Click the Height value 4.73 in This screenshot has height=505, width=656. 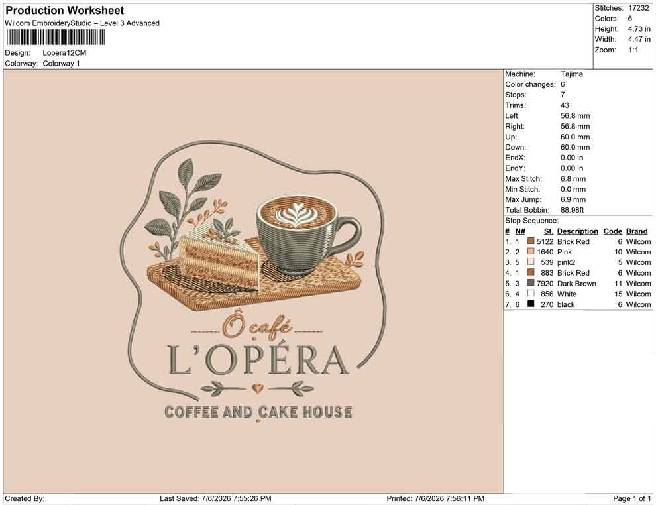point(639,29)
